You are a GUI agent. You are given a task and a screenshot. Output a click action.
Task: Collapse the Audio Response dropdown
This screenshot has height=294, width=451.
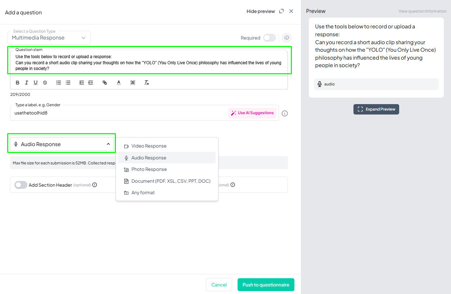(x=62, y=144)
